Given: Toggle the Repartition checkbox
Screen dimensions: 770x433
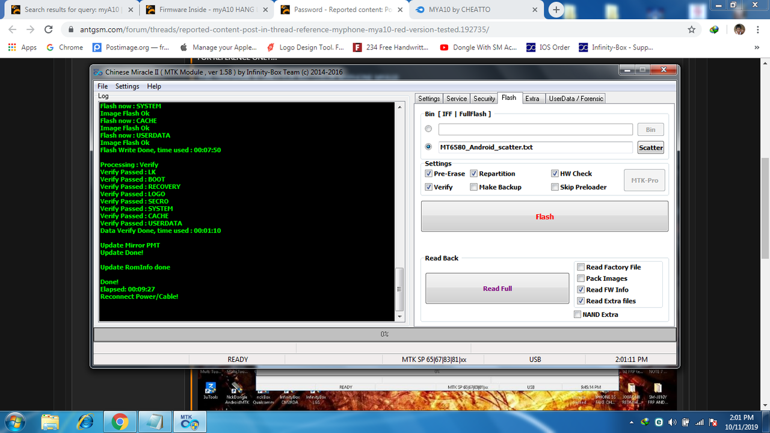Looking at the screenshot, I should coord(474,174).
